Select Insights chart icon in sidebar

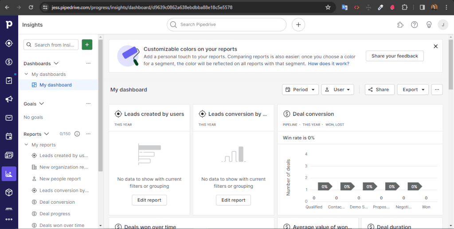9,174
